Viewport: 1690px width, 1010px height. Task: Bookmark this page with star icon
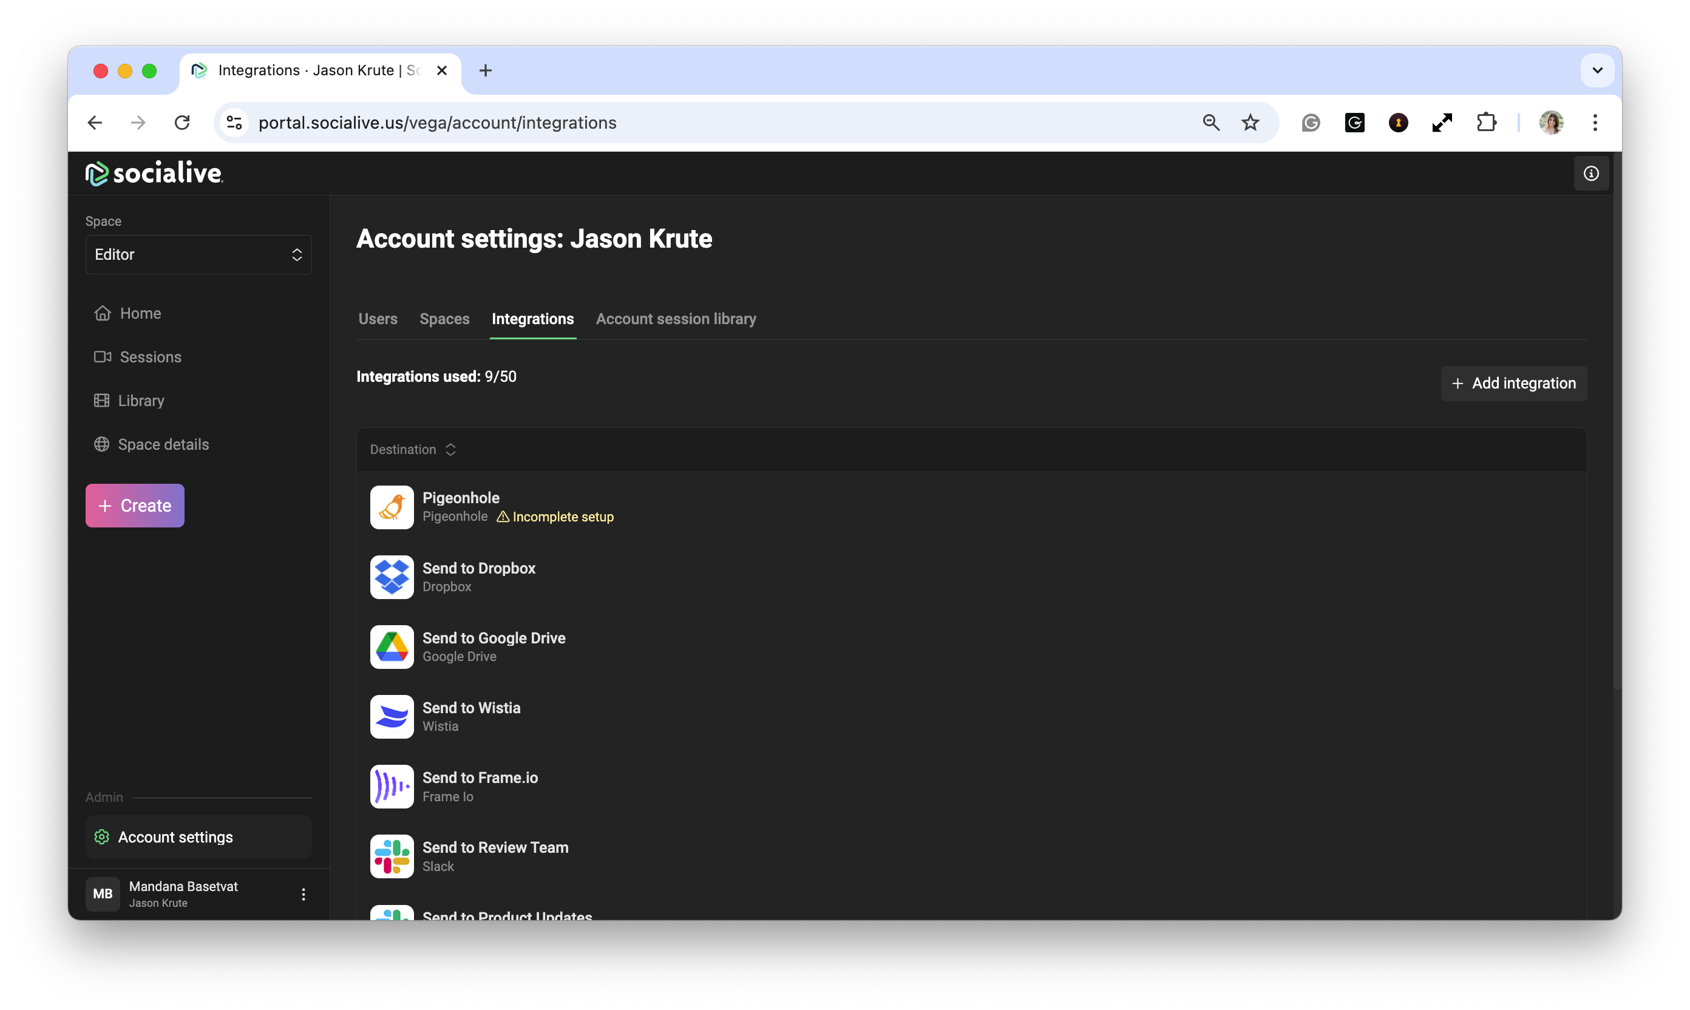click(x=1250, y=123)
